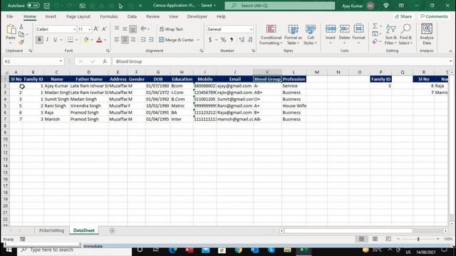The width and height of the screenshot is (456, 256).
Task: Click the AutoSum sigma icon
Action: click(375, 26)
